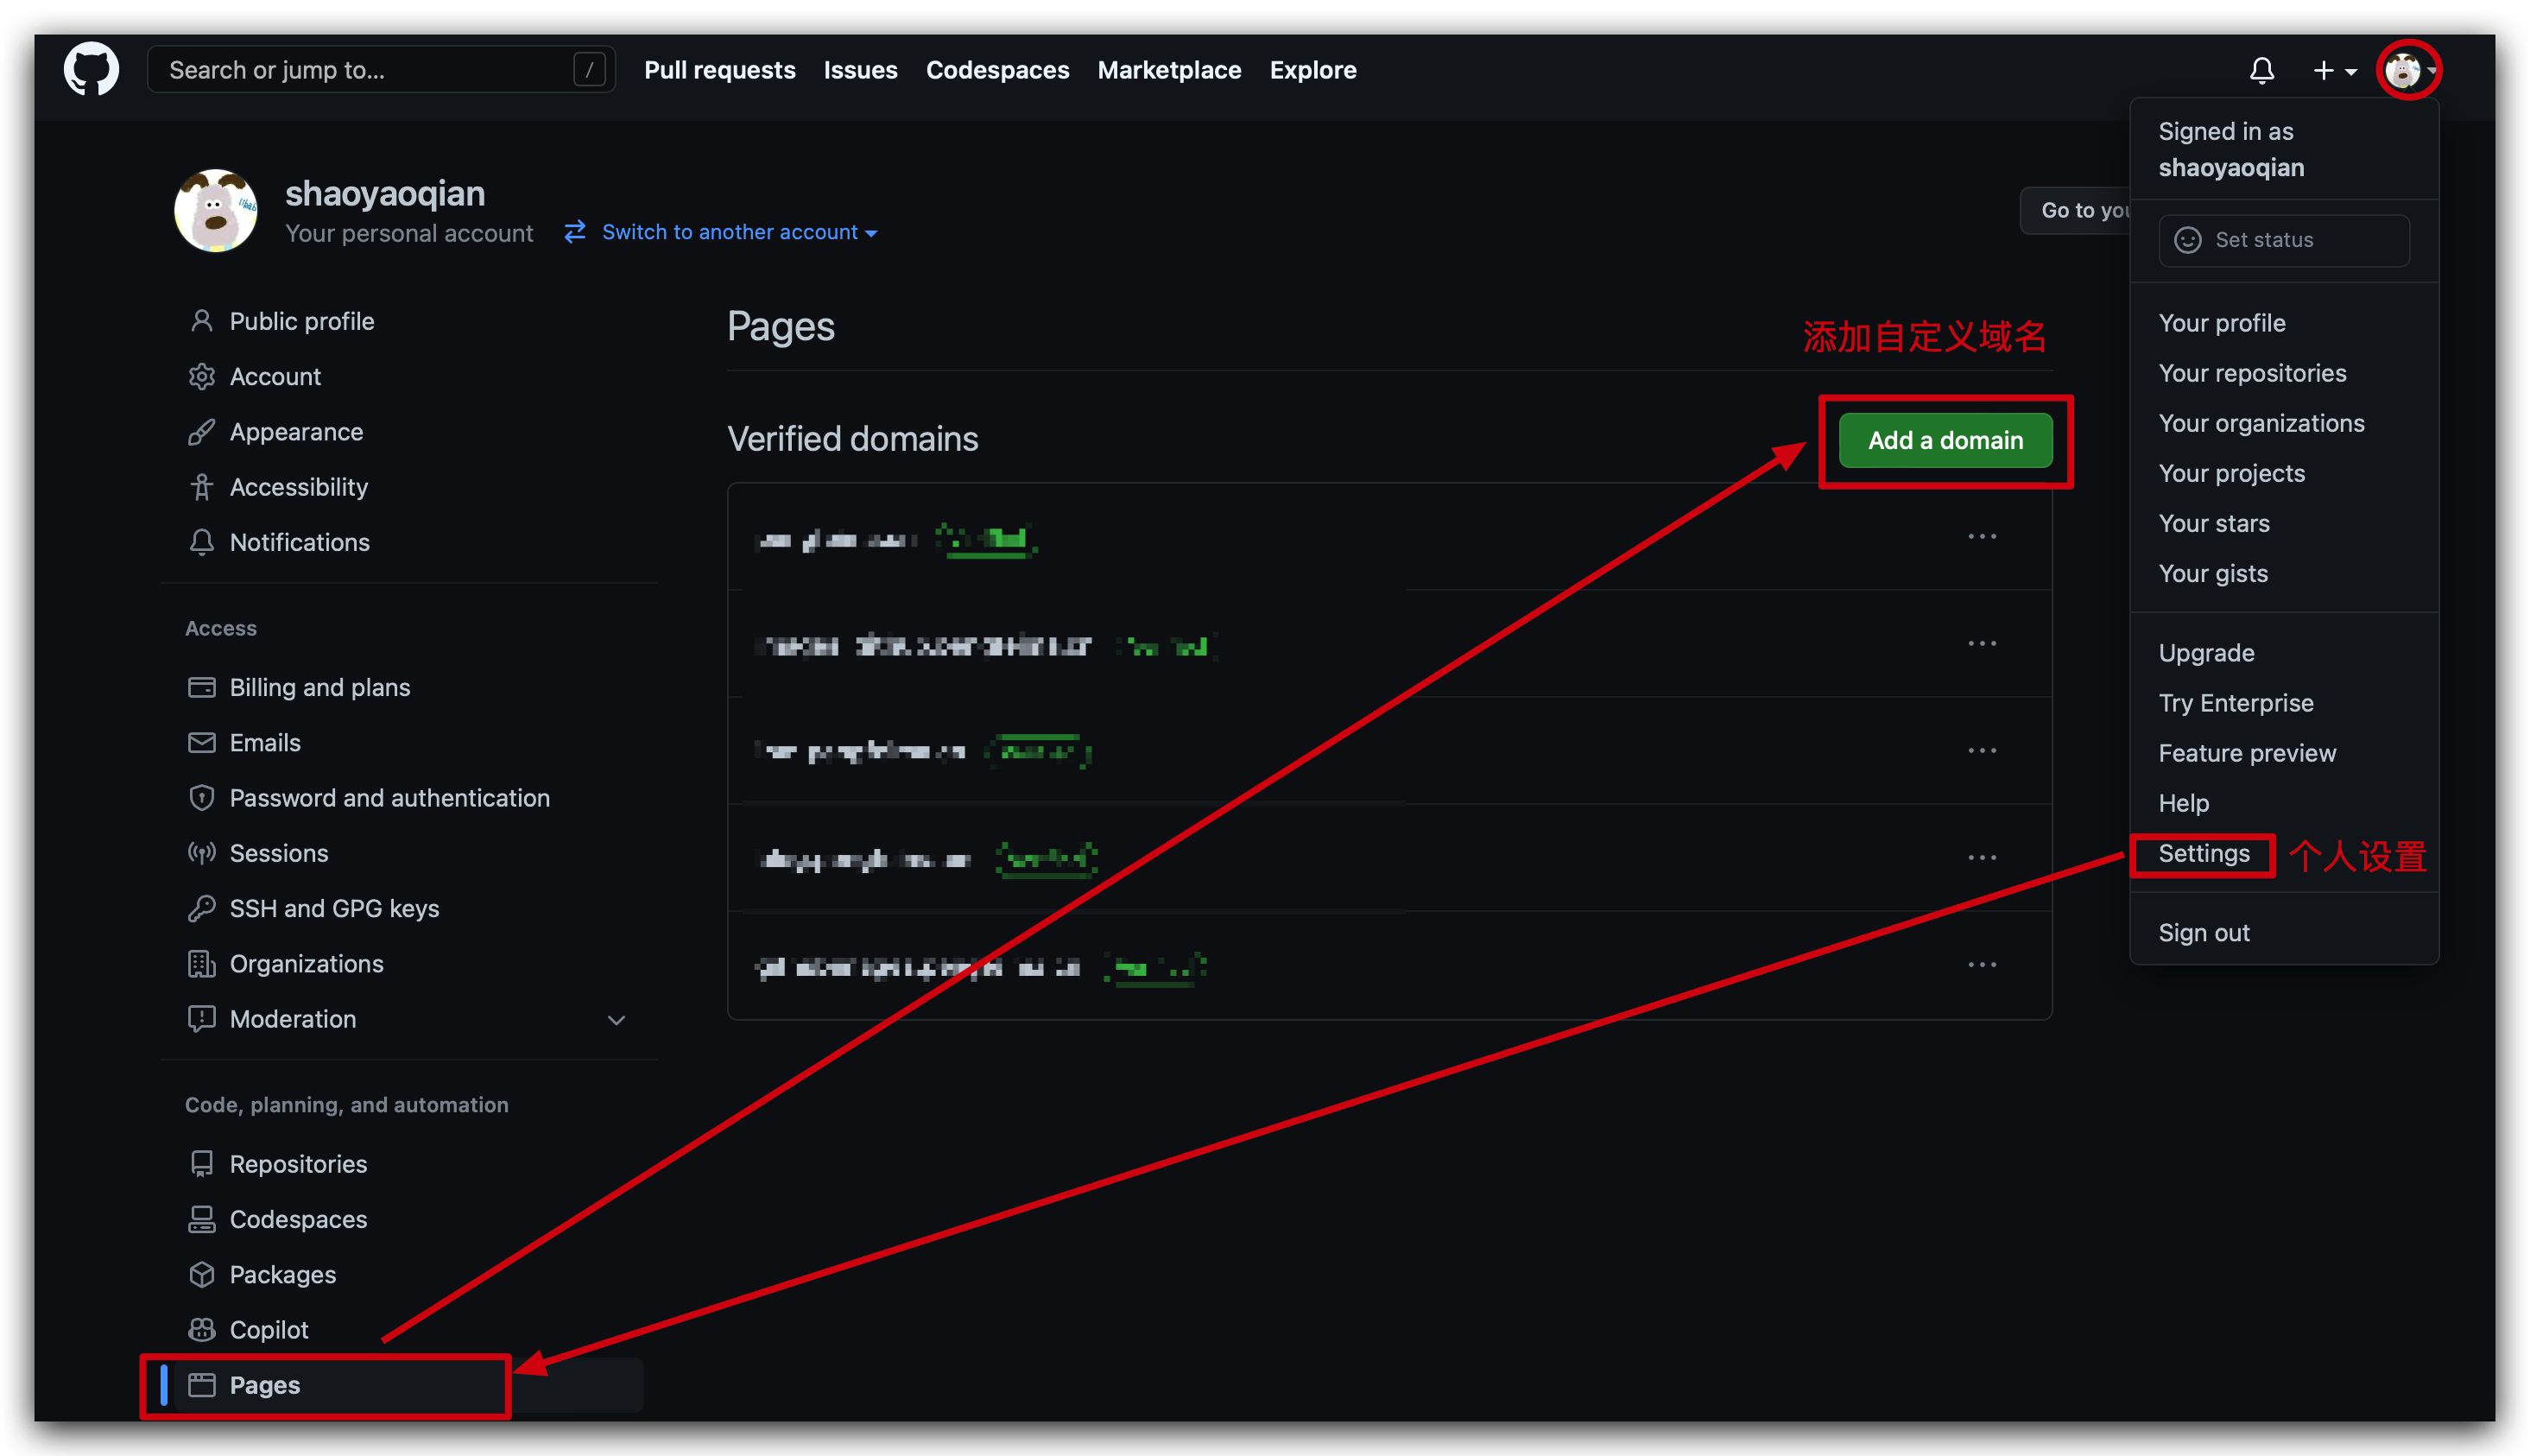The height and width of the screenshot is (1456, 2530).
Task: Open the plus create-new dropdown
Action: (x=2333, y=70)
